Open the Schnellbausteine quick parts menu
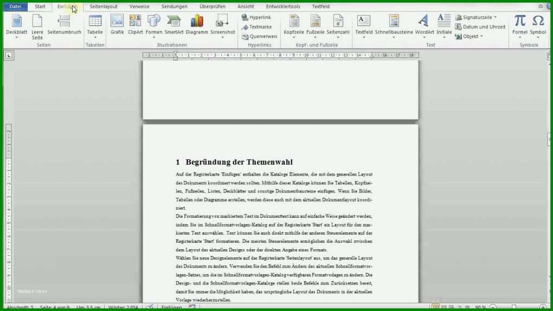 tap(394, 27)
